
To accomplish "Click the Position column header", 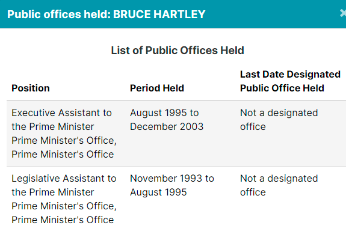I will pos(31,88).
